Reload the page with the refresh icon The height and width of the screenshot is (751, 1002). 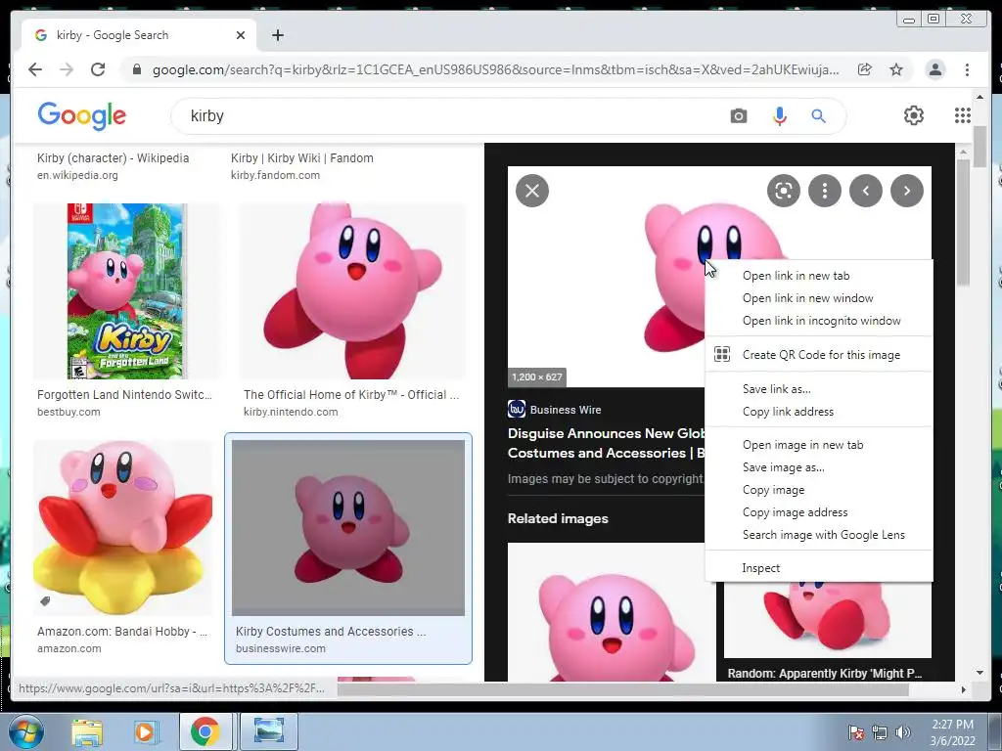coord(98,69)
